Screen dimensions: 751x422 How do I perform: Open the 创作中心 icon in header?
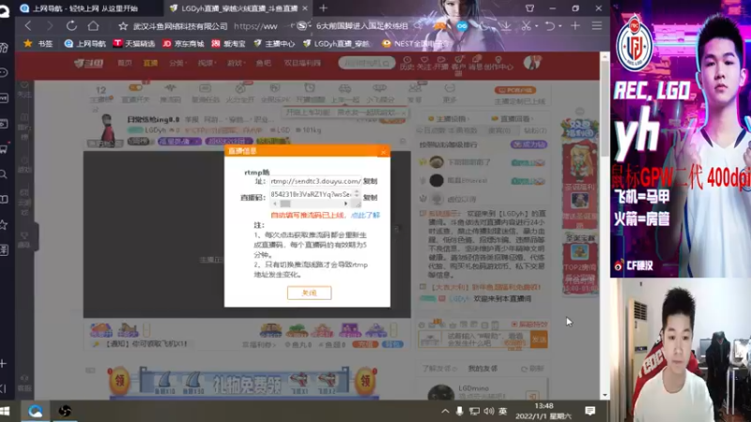pyautogui.click(x=498, y=64)
